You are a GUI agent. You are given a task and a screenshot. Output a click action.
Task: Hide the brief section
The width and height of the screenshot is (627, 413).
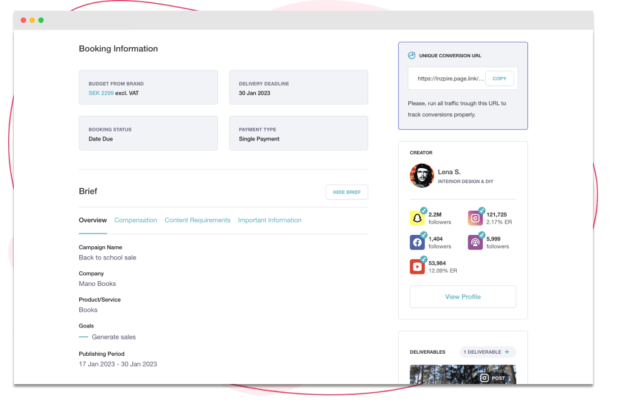347,192
